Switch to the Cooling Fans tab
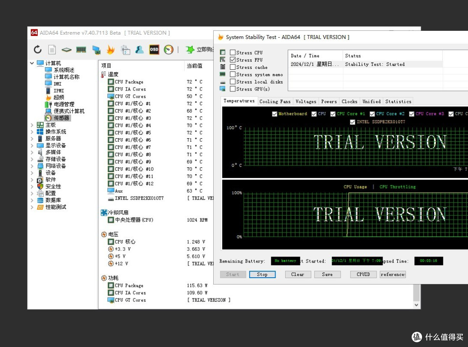The width and height of the screenshot is (468, 347). click(x=275, y=101)
